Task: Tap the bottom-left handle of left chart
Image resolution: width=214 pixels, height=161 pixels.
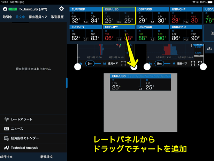Action: [78, 67]
